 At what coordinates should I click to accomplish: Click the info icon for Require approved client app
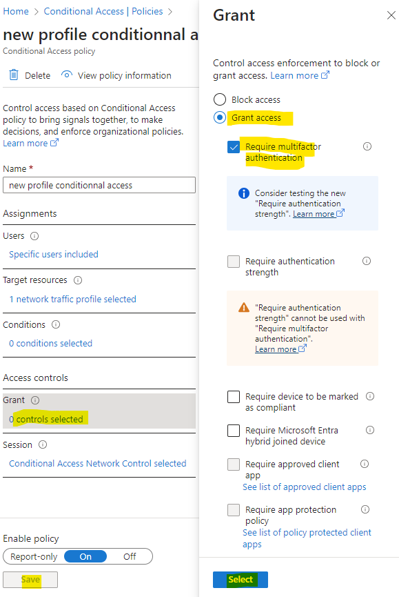coord(365,464)
